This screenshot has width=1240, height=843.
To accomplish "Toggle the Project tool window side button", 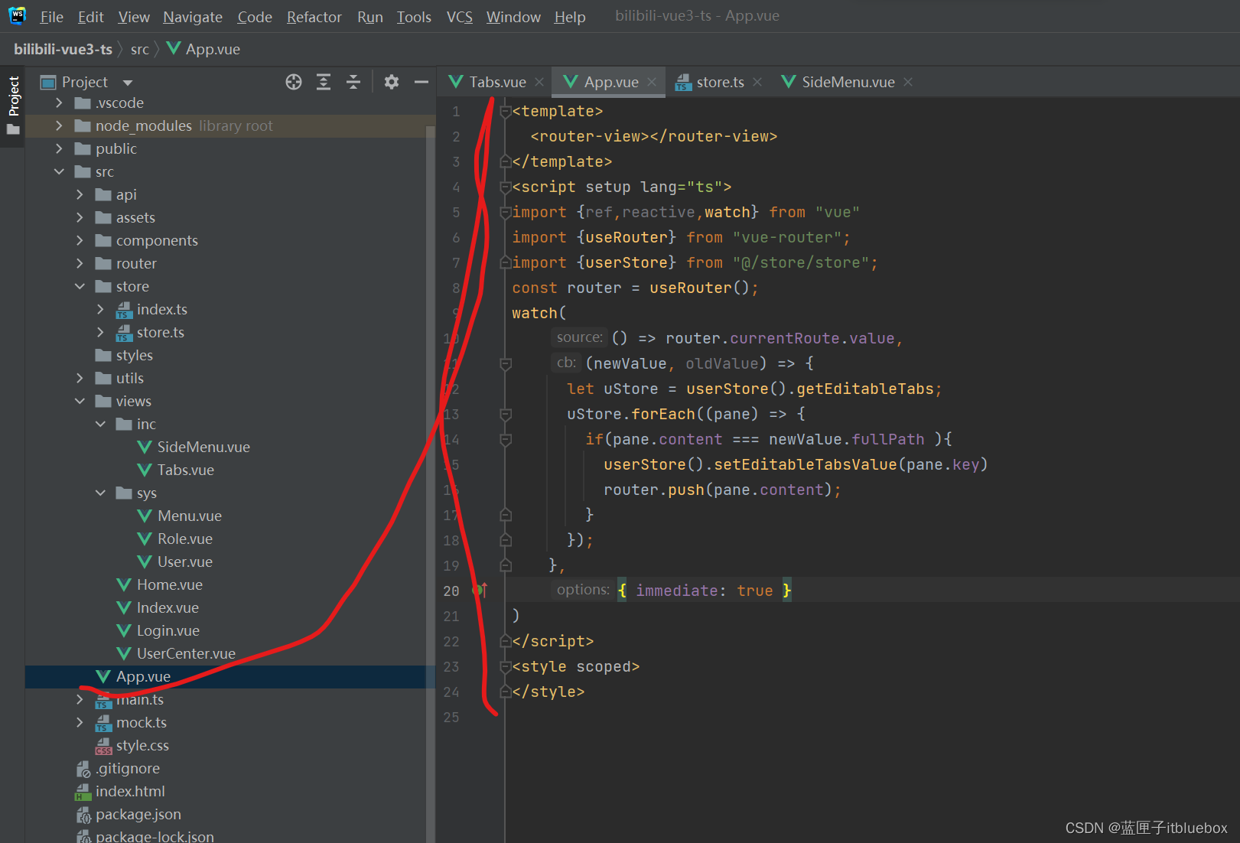I will click(x=13, y=96).
